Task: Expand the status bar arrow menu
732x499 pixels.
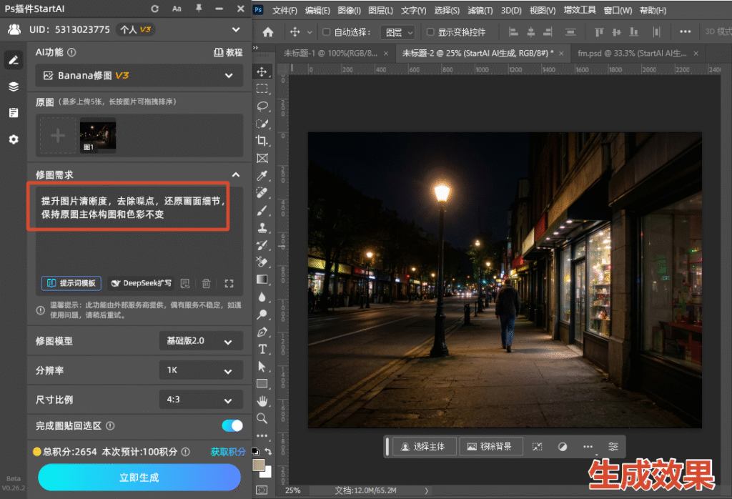Action: click(x=426, y=490)
